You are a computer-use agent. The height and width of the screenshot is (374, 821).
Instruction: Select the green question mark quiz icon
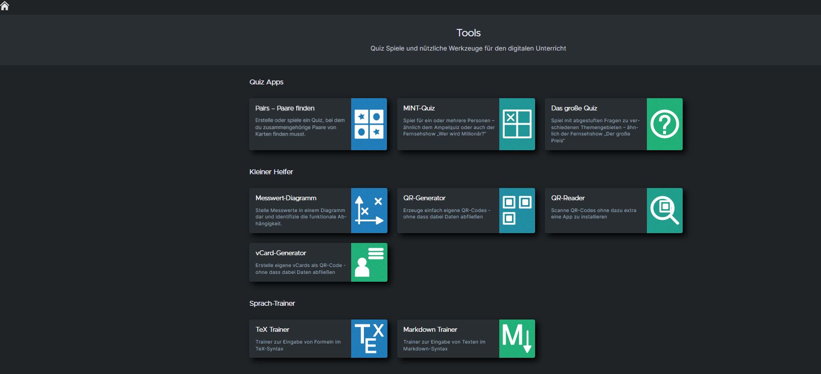pos(665,124)
